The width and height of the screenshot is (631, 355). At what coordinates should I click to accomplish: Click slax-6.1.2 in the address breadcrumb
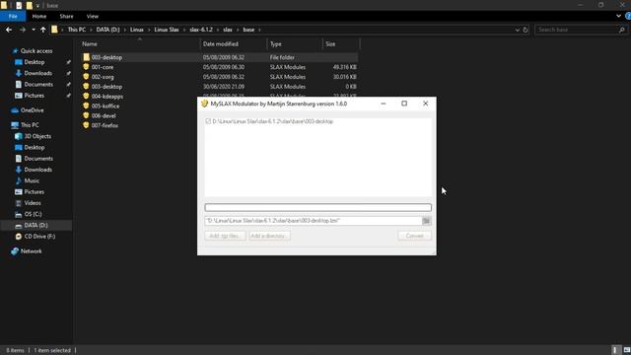[201, 30]
